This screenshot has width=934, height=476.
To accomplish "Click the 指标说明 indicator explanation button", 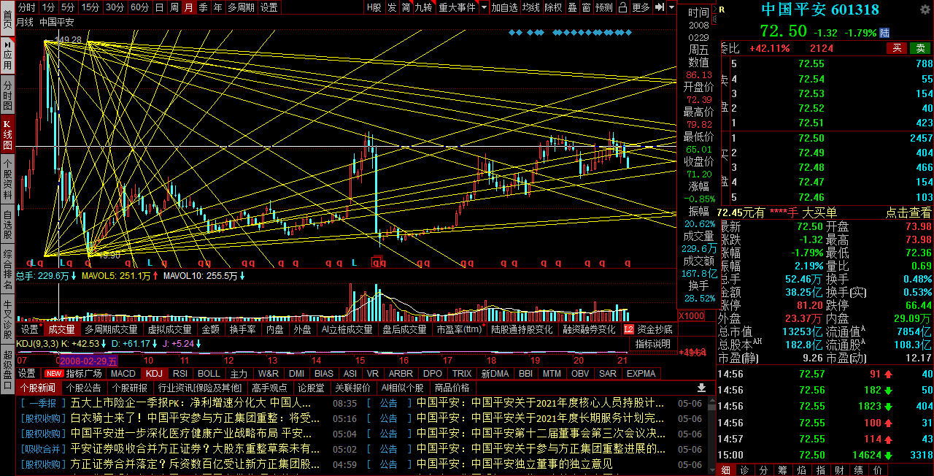I will (653, 344).
